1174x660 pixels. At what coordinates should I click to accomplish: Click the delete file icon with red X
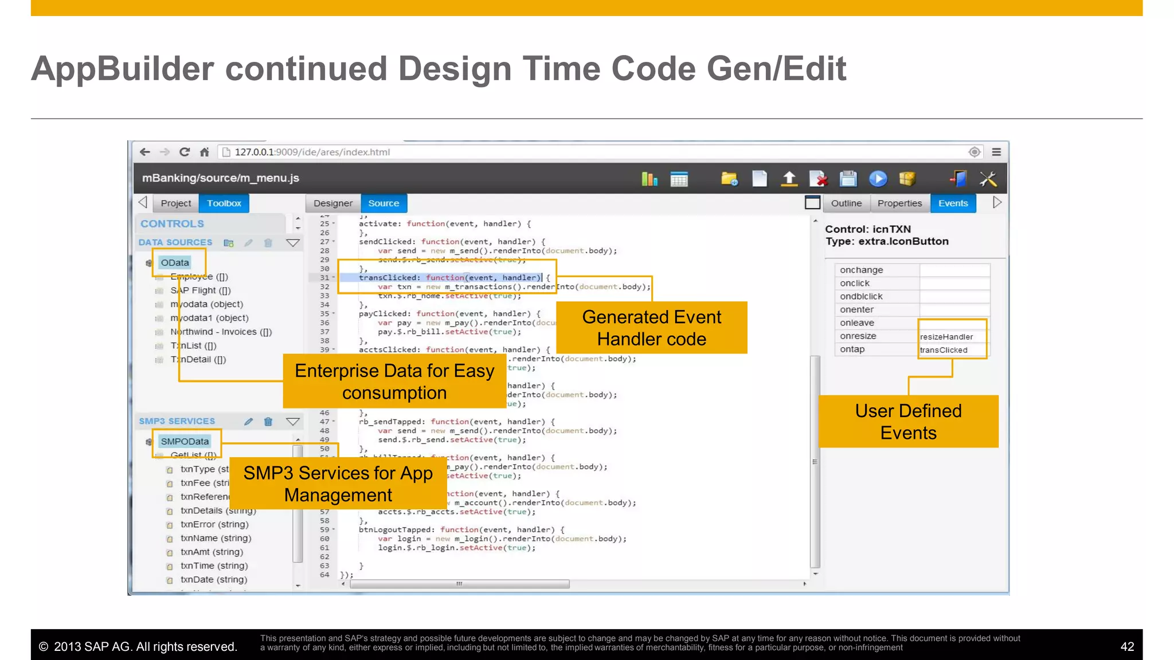click(819, 179)
